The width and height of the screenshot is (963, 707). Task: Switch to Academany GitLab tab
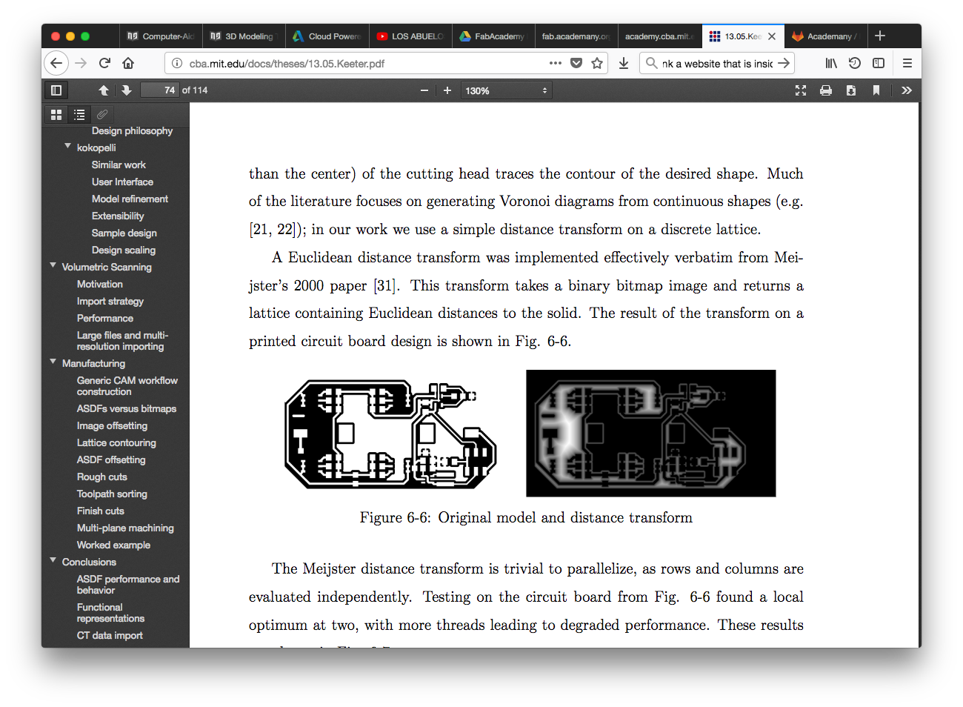tap(824, 36)
